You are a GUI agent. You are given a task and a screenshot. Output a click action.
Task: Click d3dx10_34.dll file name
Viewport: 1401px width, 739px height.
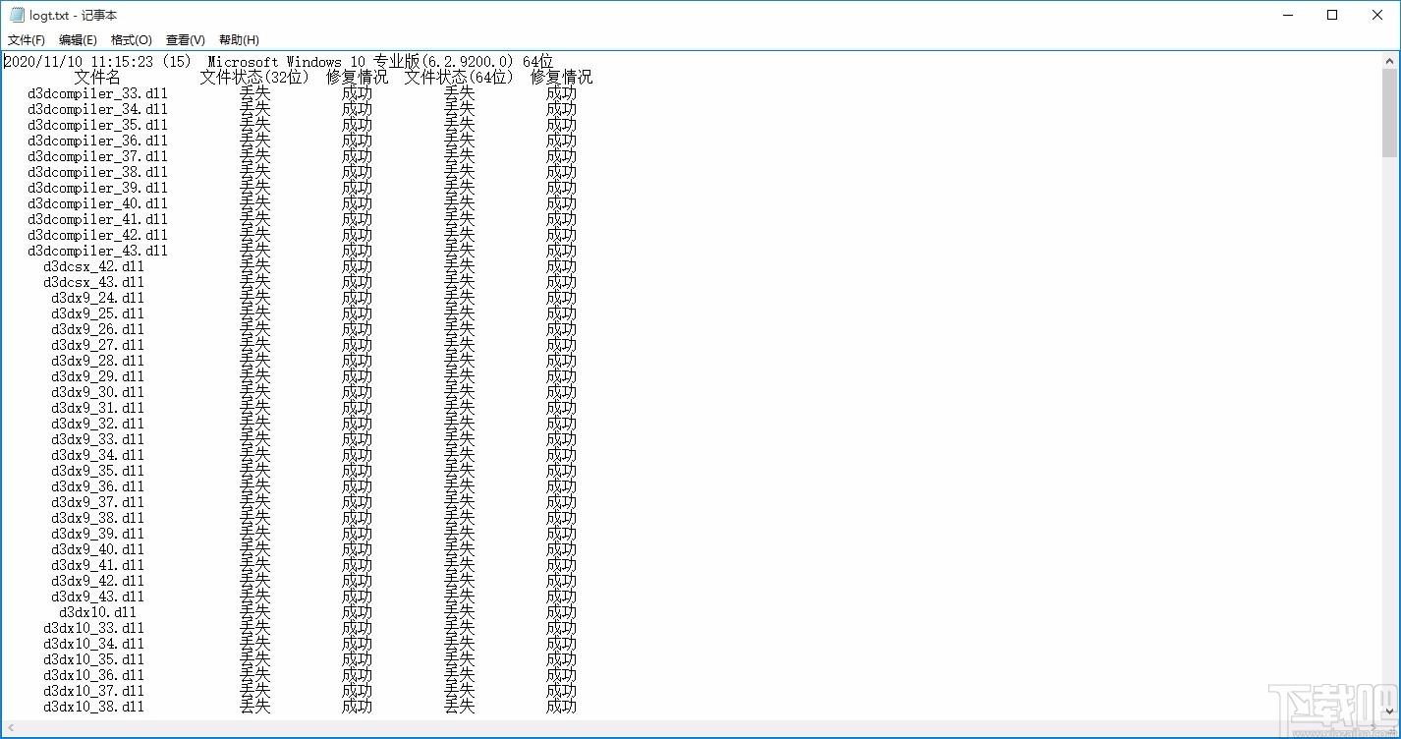click(93, 644)
